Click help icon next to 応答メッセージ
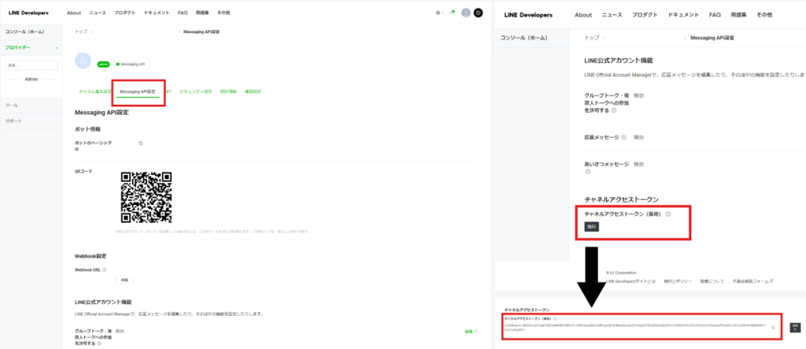The image size is (806, 349). tap(623, 136)
